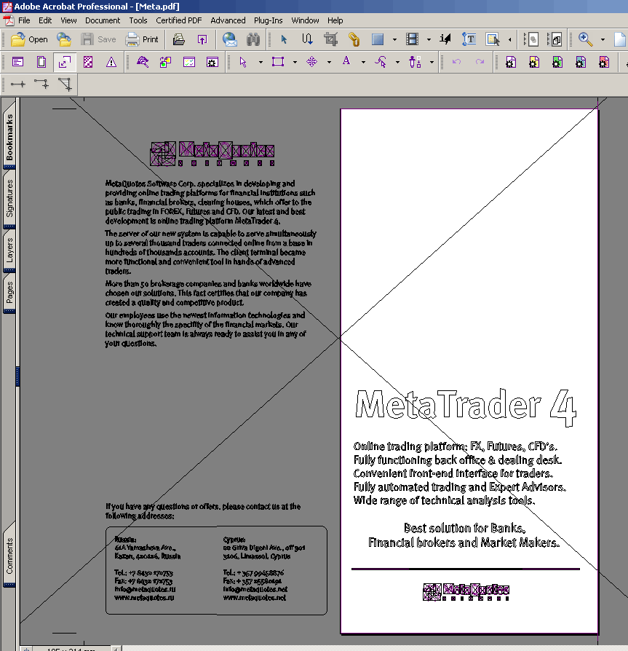
Task: Select the purple A Edit Text tool
Action: (346, 61)
